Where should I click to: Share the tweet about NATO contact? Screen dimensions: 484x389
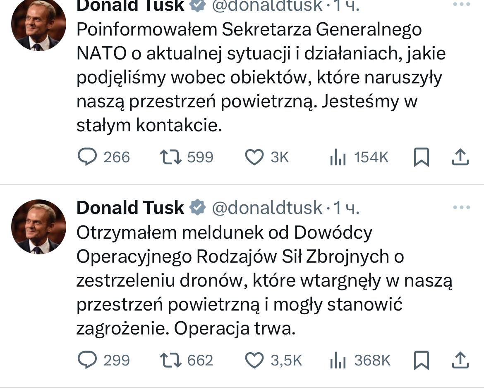point(459,157)
